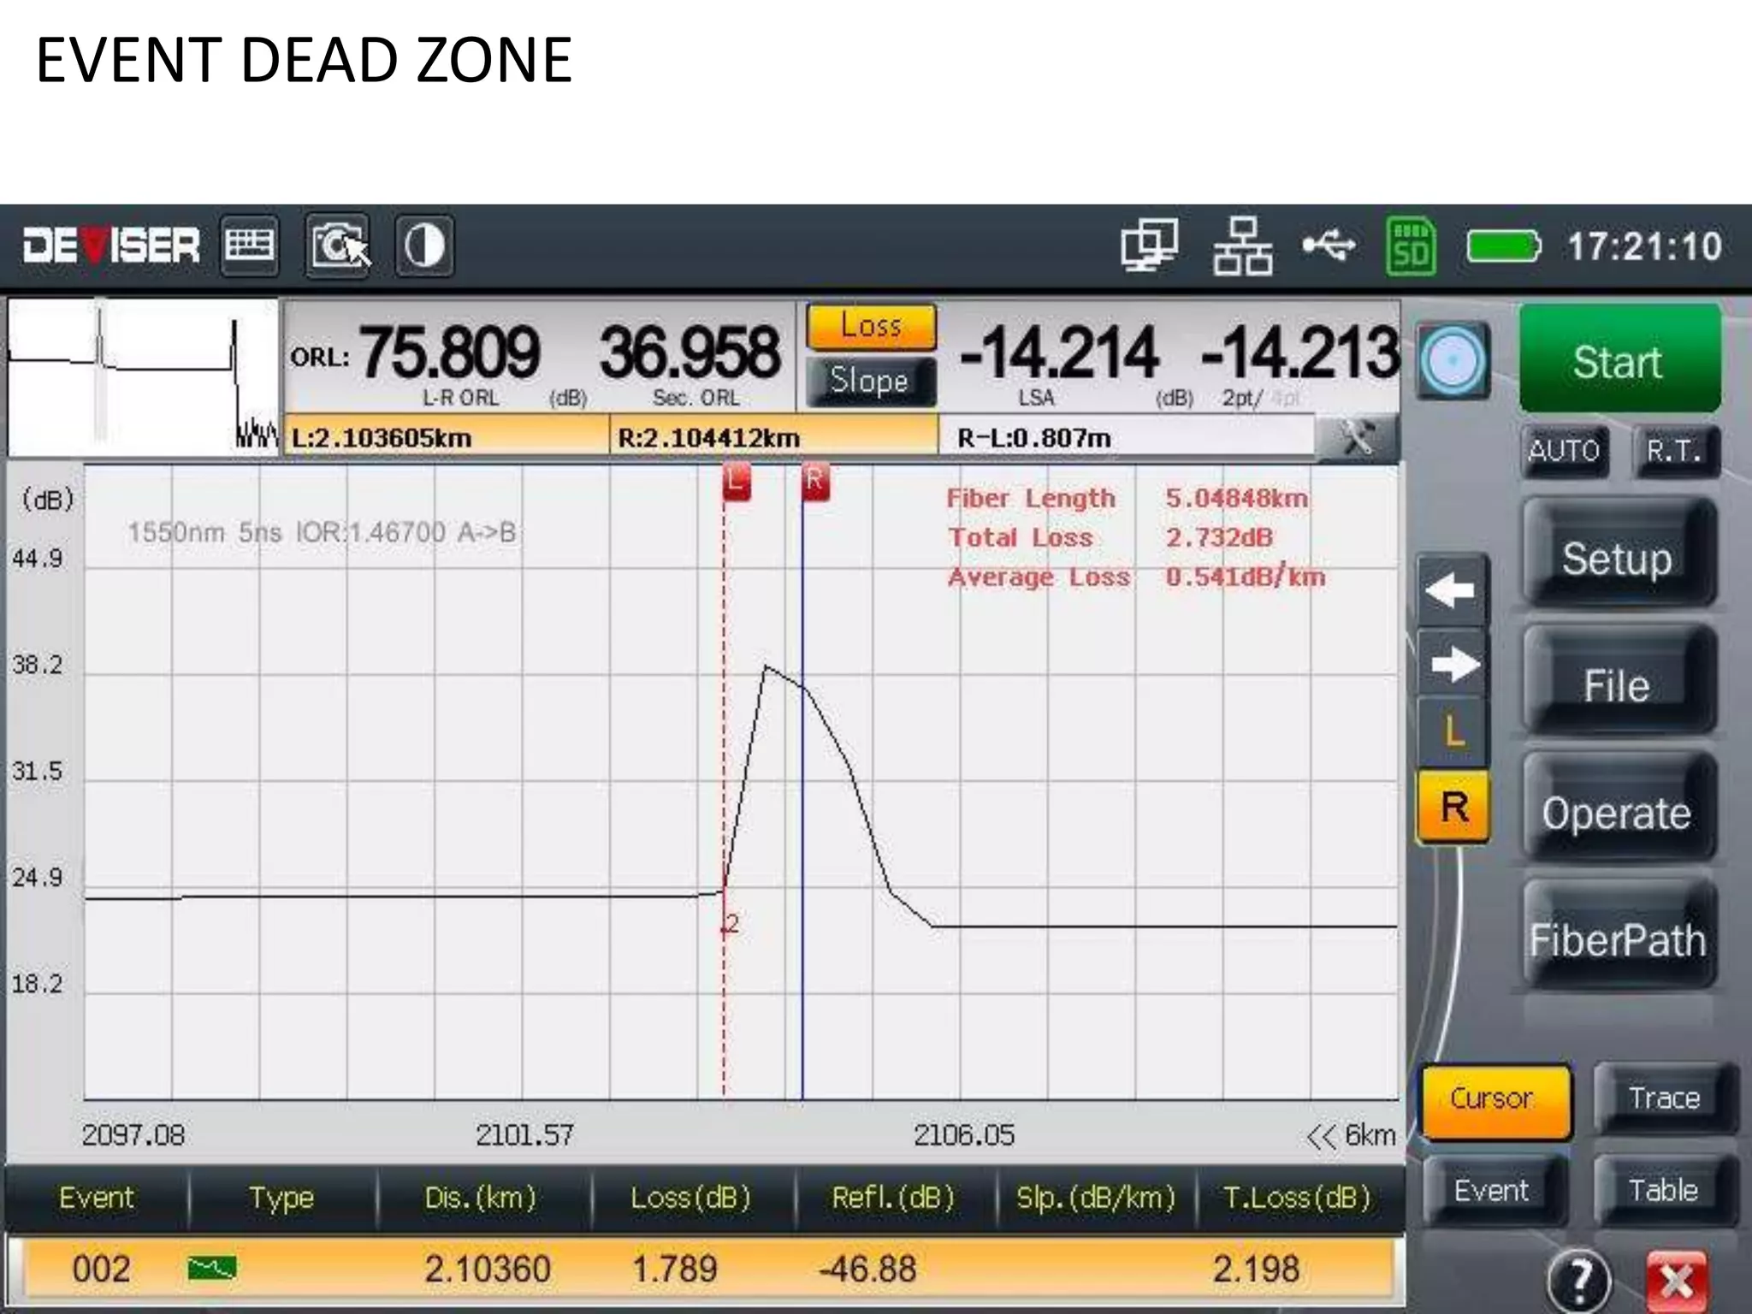Toggle the contrast half-circle icon
Screen dimensions: 1752x1314
click(424, 246)
